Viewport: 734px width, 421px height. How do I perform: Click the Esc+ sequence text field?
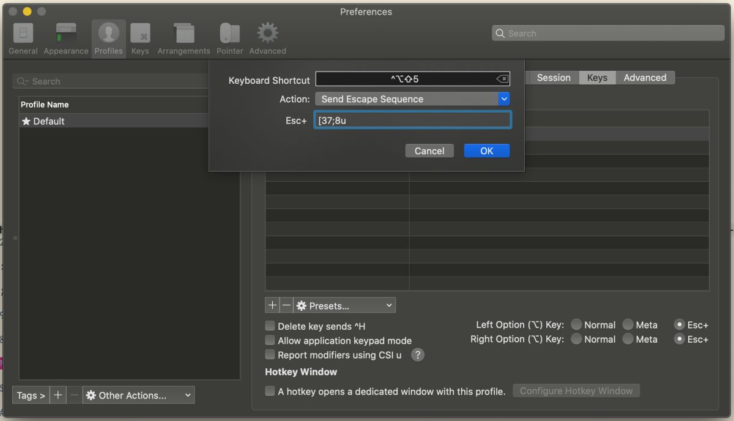(413, 120)
